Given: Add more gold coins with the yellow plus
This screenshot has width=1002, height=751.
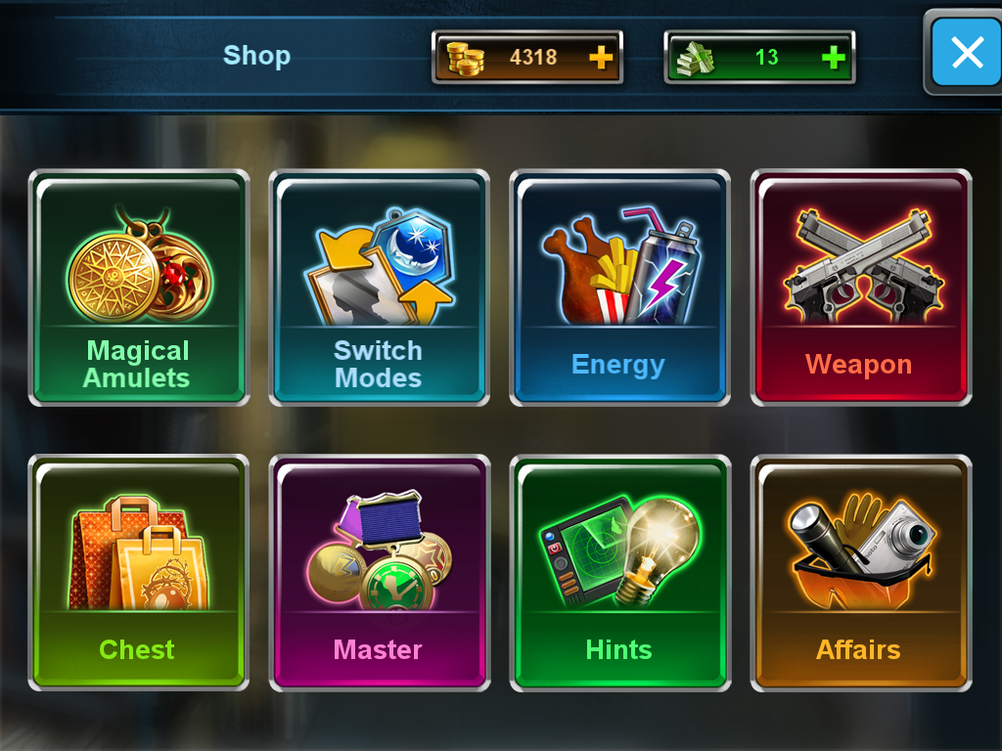Looking at the screenshot, I should [601, 58].
